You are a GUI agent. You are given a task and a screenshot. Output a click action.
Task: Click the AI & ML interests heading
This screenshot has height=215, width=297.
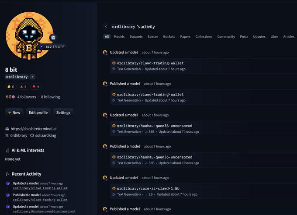click(x=28, y=150)
